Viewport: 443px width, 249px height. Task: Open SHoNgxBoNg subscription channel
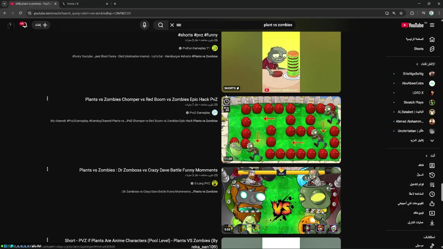pos(414,74)
